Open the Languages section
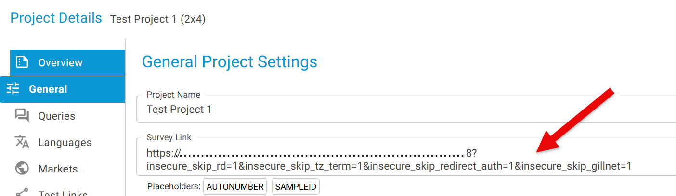 65,142
